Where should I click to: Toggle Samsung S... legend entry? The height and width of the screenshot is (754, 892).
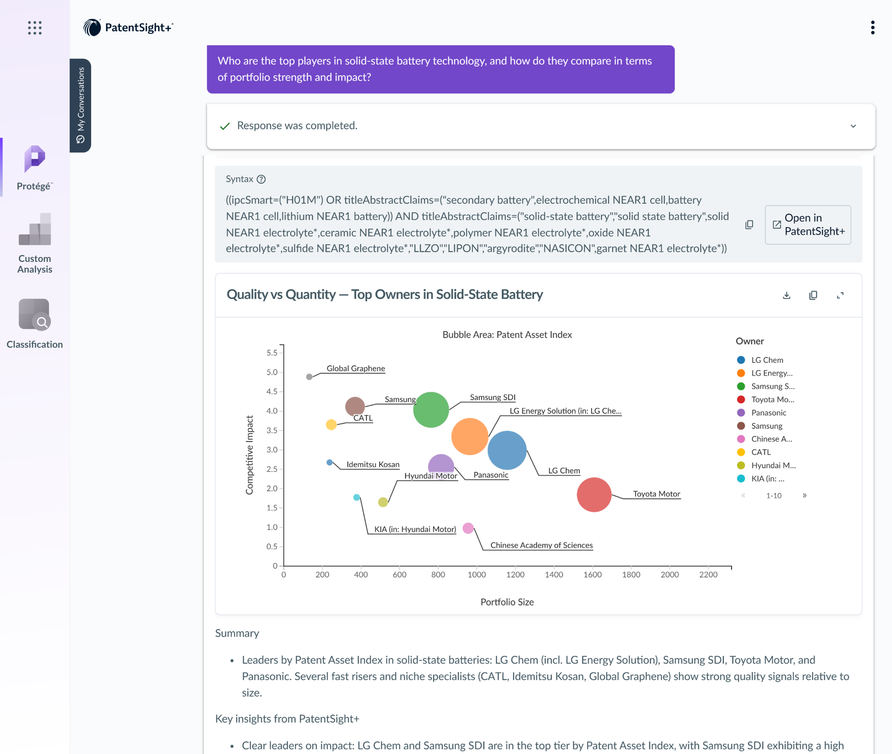[766, 386]
